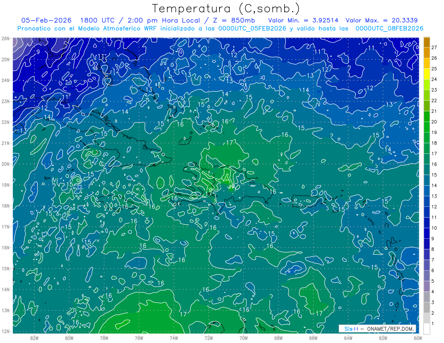
Task: Click the latitude axis label "19N"
Action: (5, 185)
